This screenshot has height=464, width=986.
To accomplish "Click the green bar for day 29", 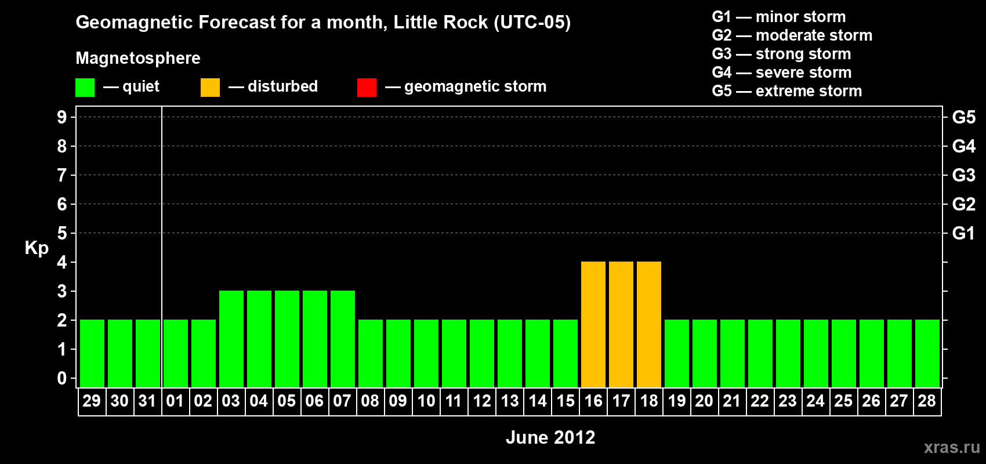I will click(92, 353).
